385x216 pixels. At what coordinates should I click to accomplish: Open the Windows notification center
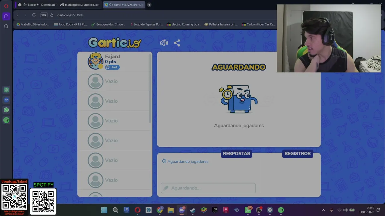[x=378, y=210]
